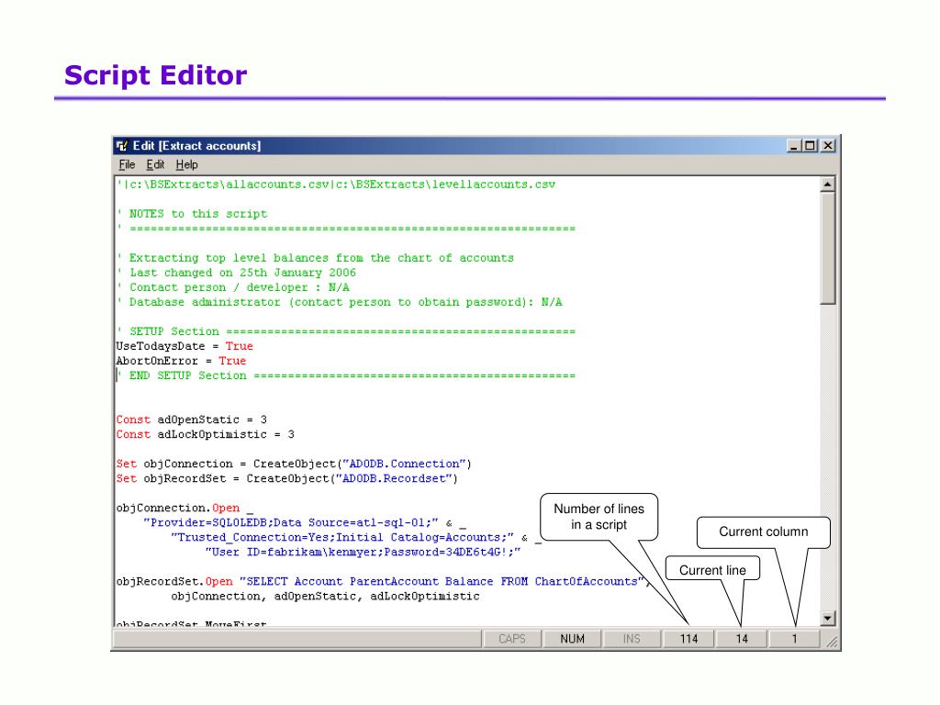This screenshot has height=705, width=940.
Task: Click the 'END SETUP Section' comment line
Action: pyautogui.click(x=346, y=375)
